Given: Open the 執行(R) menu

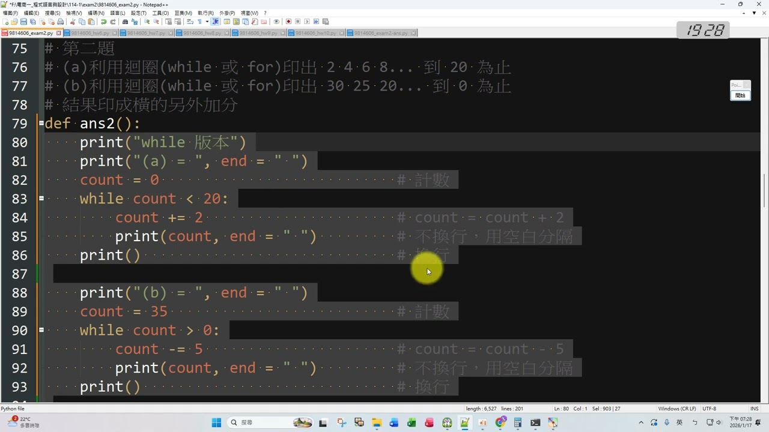Looking at the screenshot, I should pyautogui.click(x=205, y=13).
